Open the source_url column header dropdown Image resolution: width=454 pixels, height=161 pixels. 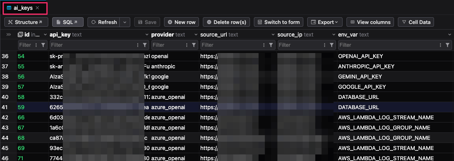coord(273,35)
